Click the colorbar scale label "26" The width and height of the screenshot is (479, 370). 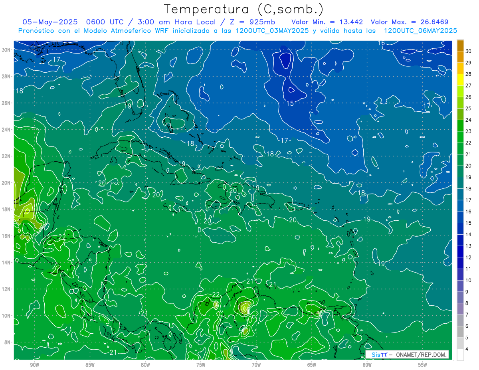pos(469,97)
